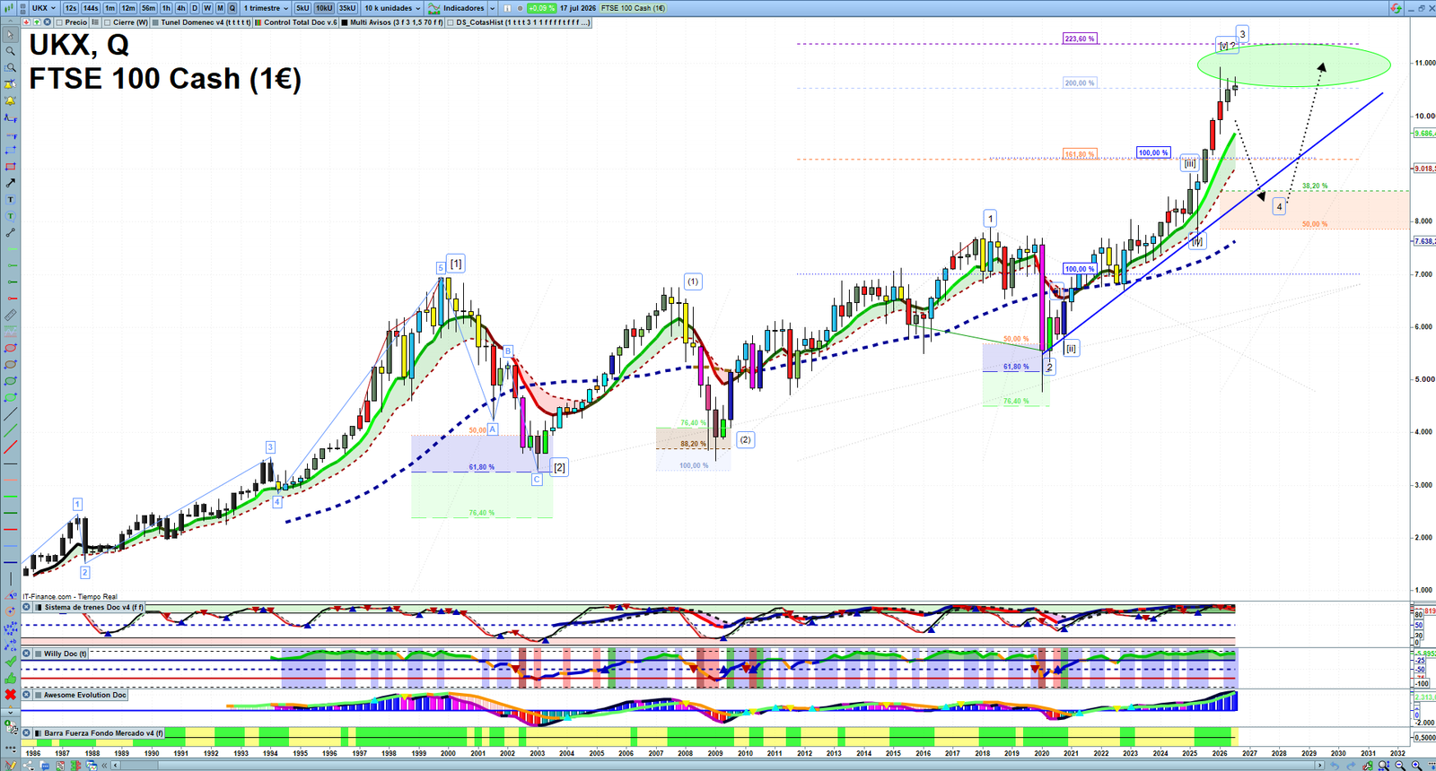Select the black arrow drawing tool

pyautogui.click(x=11, y=183)
